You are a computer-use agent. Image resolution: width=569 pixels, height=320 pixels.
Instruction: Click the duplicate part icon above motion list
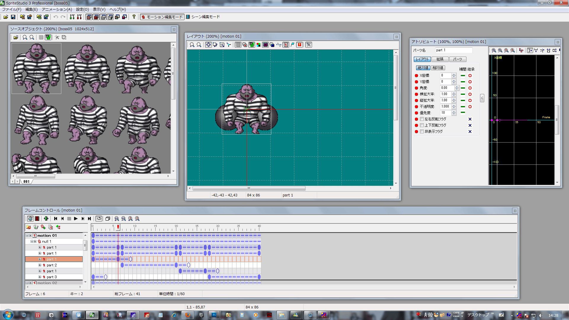51,227
